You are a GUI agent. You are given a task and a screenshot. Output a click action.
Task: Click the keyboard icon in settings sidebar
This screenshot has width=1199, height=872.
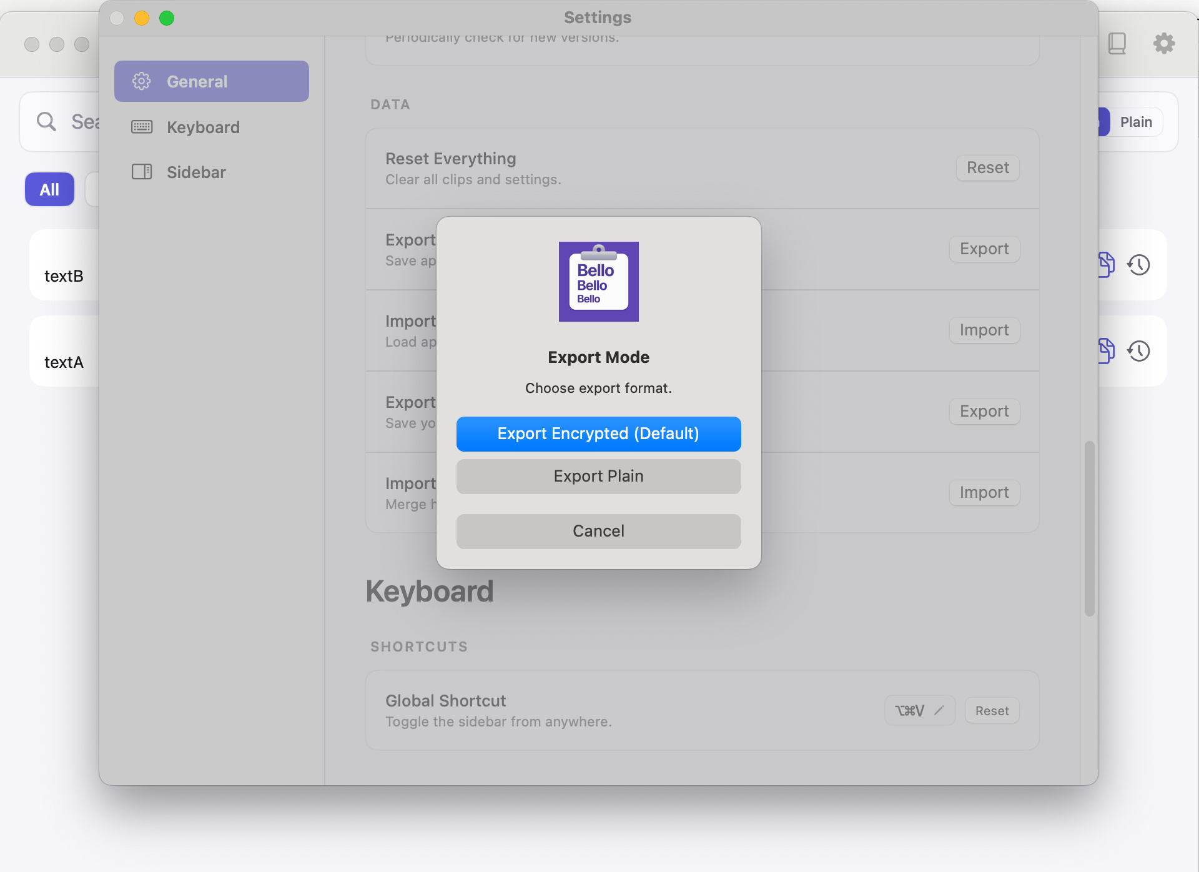[142, 127]
